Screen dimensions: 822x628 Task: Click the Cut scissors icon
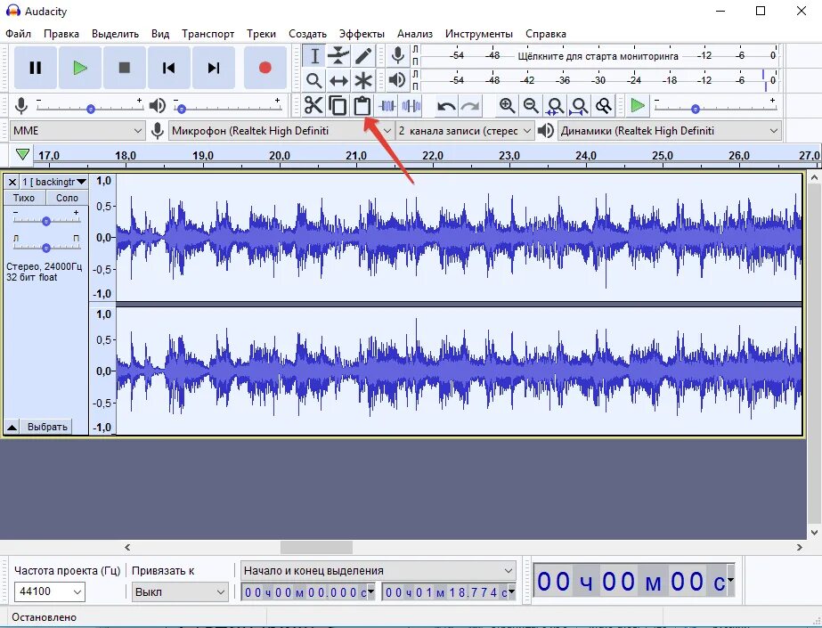pos(313,105)
